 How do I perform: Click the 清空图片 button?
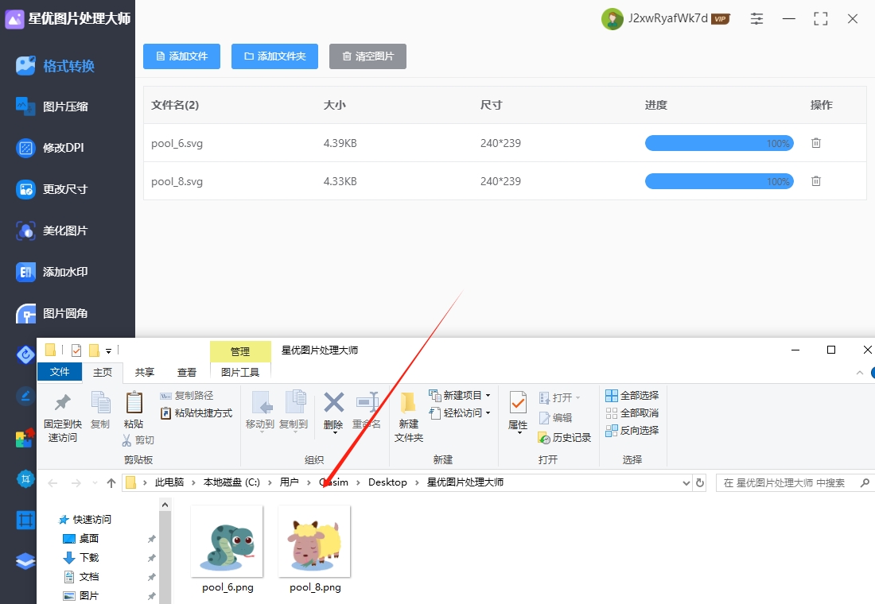(x=367, y=56)
